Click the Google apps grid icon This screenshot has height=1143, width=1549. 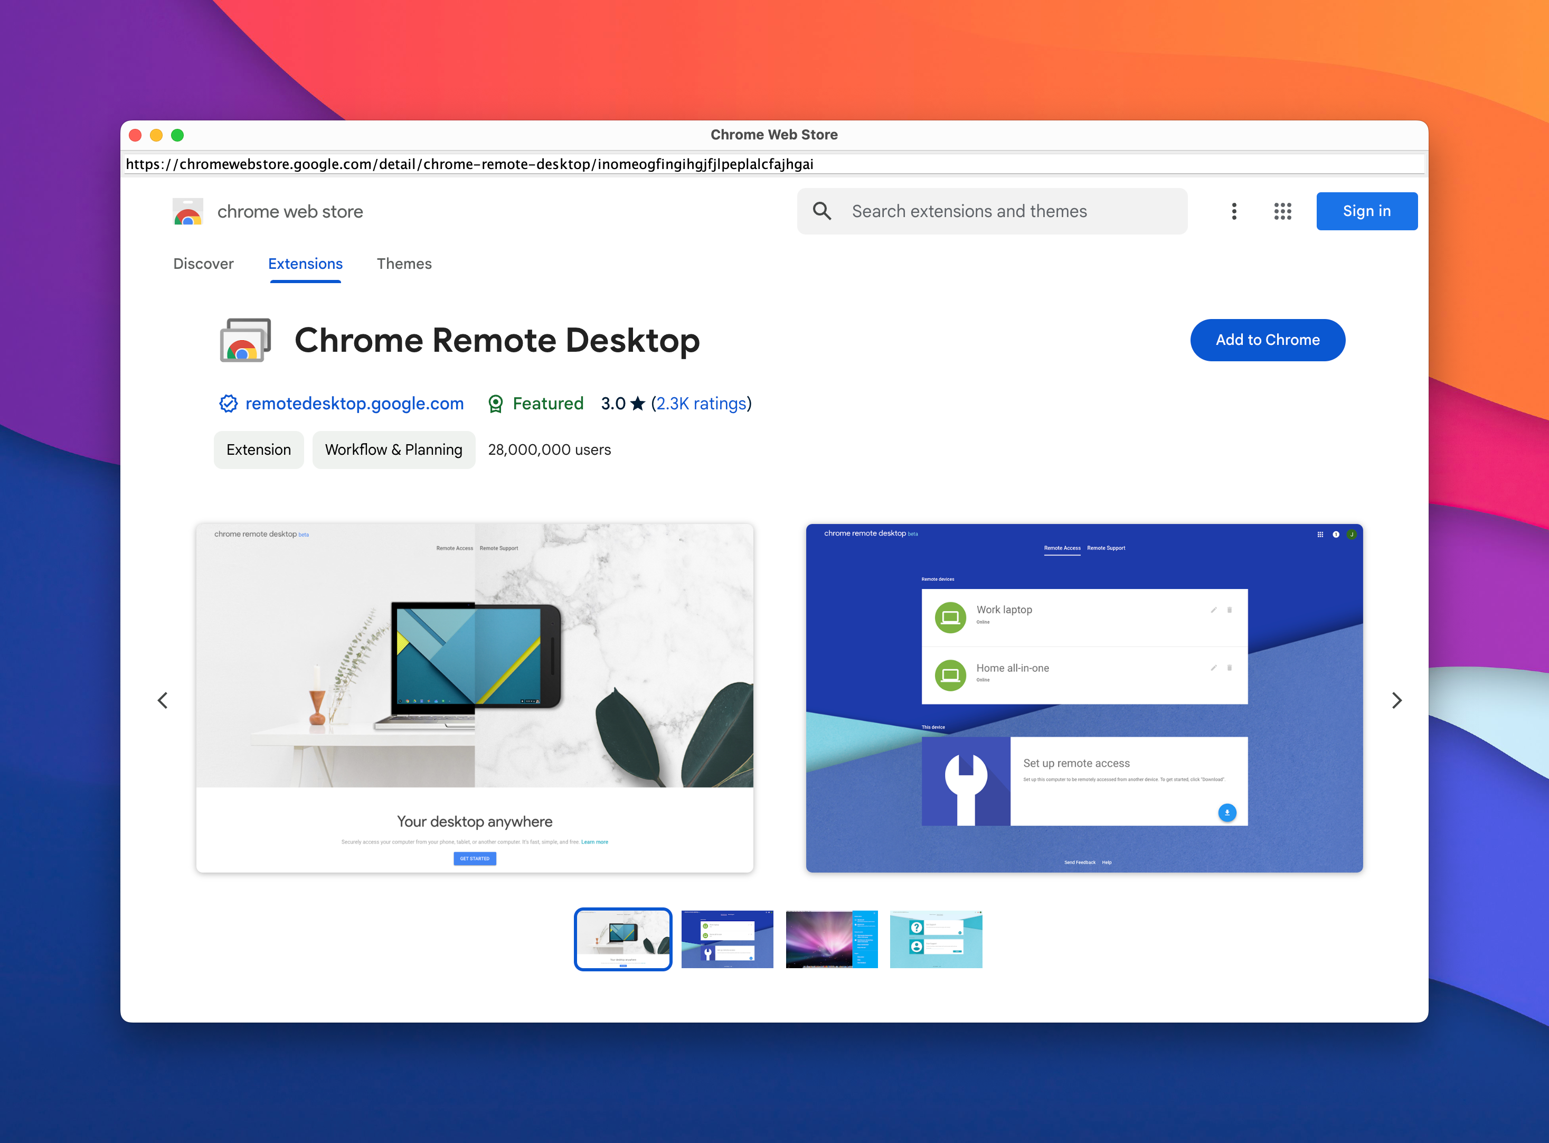pyautogui.click(x=1282, y=211)
